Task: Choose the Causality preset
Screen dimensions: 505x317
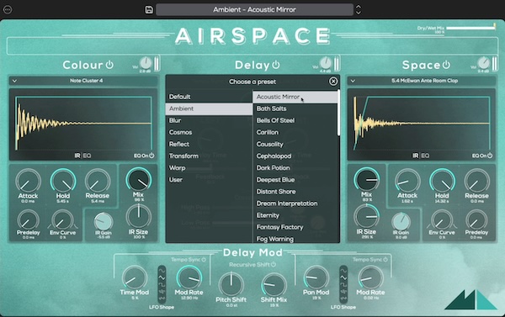Action: 295,144
